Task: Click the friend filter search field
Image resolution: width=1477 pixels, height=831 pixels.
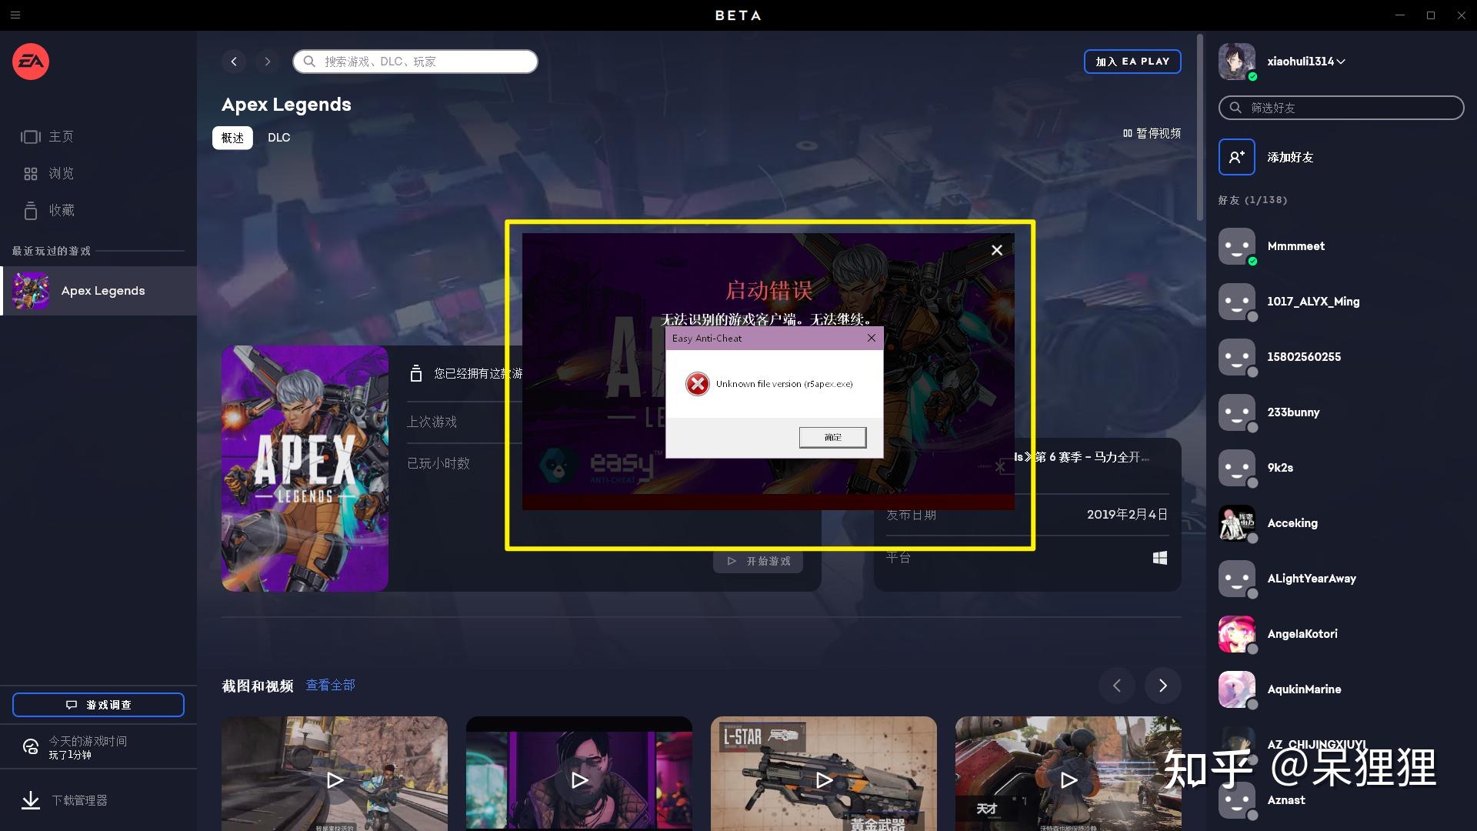Action: 1341,108
